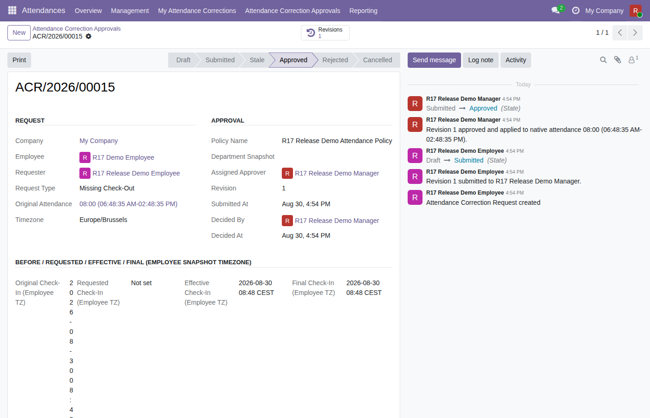Go to the previous record arrow
The image size is (650, 418).
pos(620,33)
